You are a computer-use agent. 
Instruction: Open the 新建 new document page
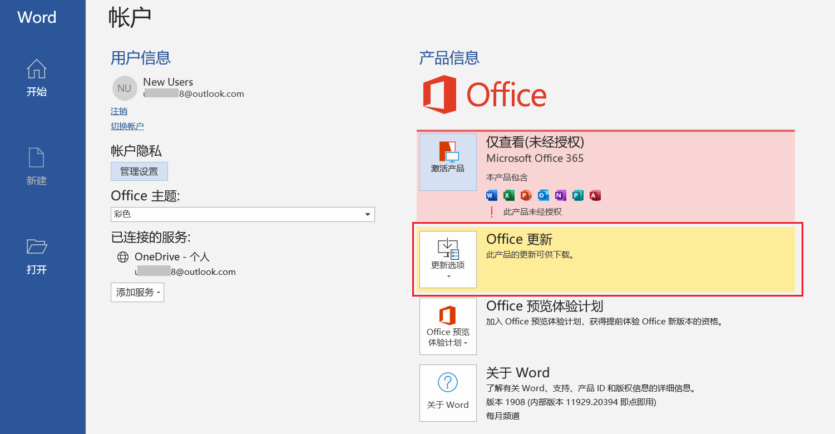coord(37,166)
